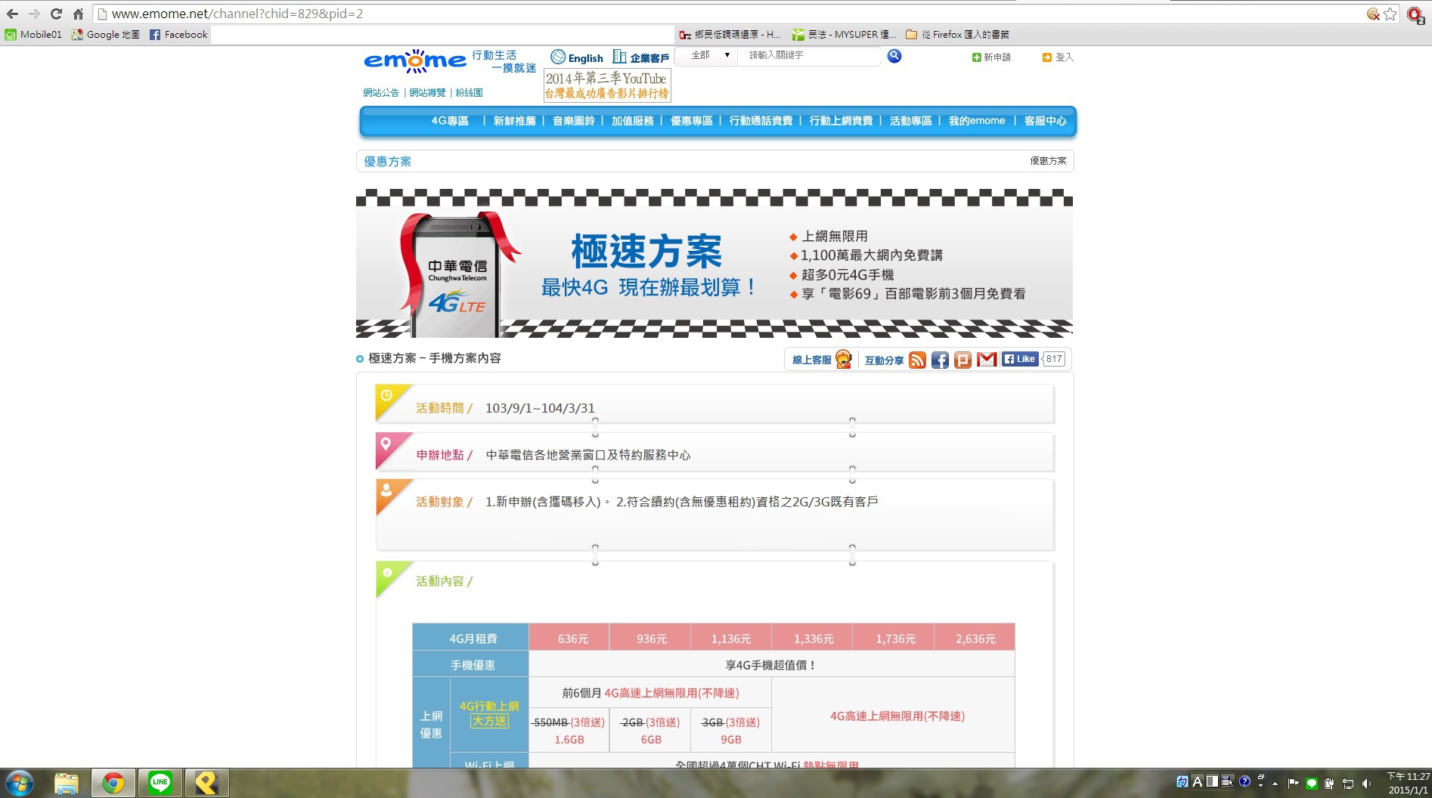Click Facebook Like button

click(1019, 359)
